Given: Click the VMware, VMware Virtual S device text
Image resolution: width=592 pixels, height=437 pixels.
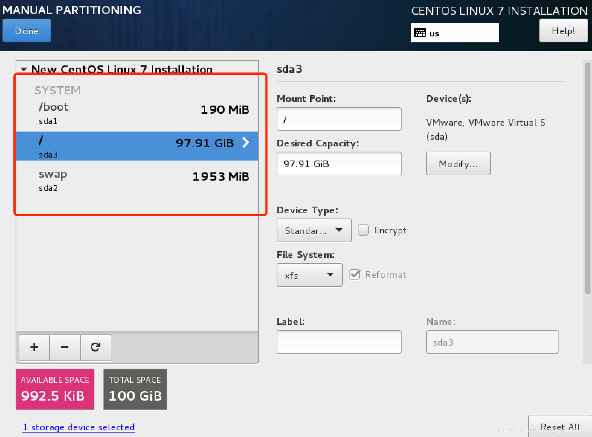Looking at the screenshot, I should pos(486,123).
